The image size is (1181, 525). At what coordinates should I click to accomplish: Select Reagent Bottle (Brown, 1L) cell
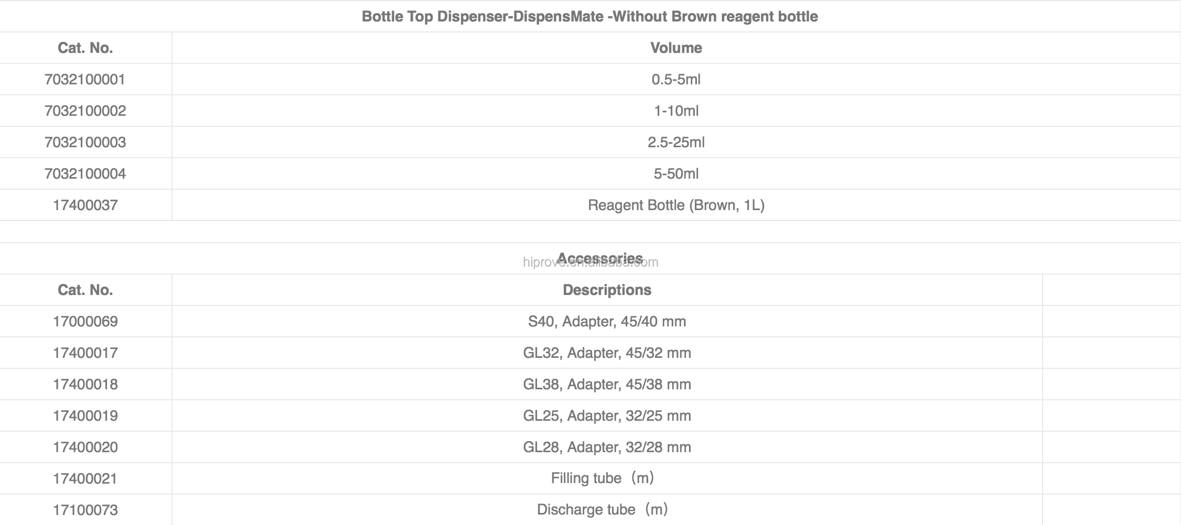pos(675,205)
